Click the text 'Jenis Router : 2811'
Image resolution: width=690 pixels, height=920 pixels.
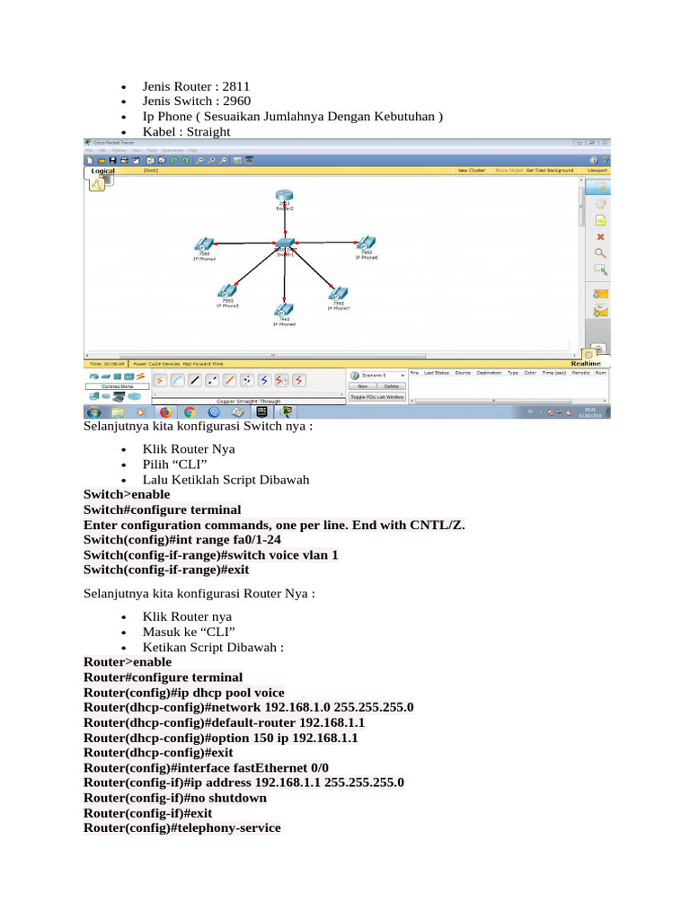(196, 86)
